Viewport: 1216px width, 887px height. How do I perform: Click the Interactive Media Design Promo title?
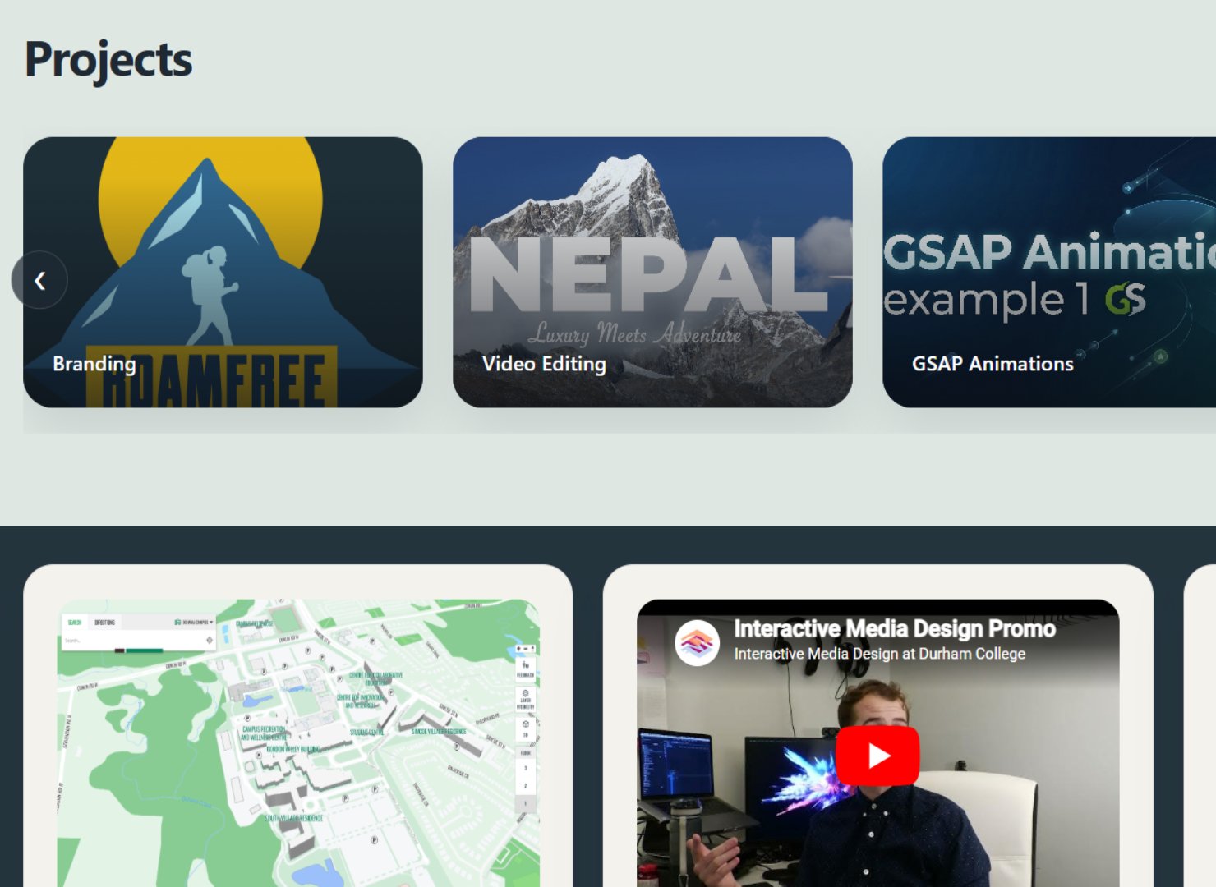(x=894, y=629)
